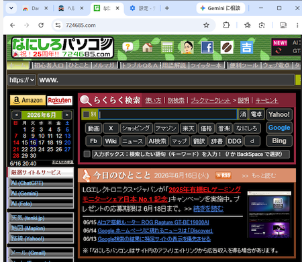The width and height of the screenshot is (302, 262).
Task: Click the www. URL input field
Action: [166, 80]
